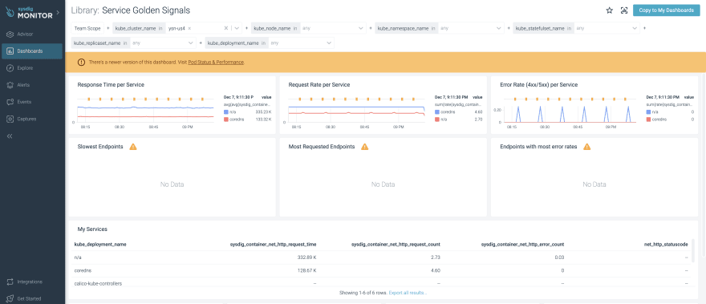Viewport: 706px width, 304px height.
Task: Sort by sysdig_container_net_http_request_count column
Action: pos(396,244)
